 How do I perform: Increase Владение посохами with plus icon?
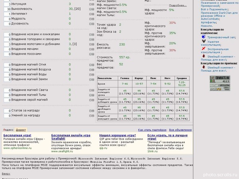[x=93, y=54]
